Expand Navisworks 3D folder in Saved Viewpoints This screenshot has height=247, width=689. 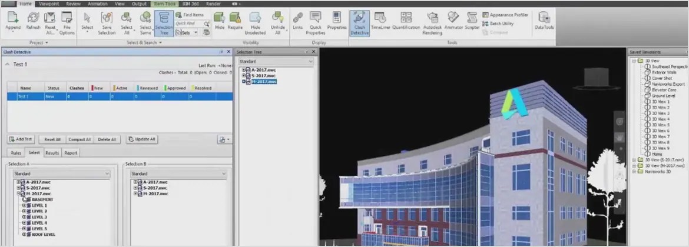pyautogui.click(x=634, y=172)
